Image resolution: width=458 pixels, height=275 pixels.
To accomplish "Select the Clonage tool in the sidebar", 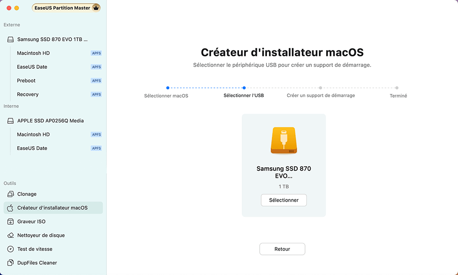I will [25, 194].
